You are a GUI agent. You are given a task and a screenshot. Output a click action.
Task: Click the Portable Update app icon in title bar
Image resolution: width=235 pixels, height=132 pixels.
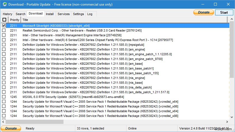point(5,4)
